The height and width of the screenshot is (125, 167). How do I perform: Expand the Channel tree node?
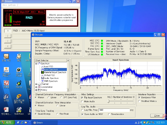click(x=36, y=84)
